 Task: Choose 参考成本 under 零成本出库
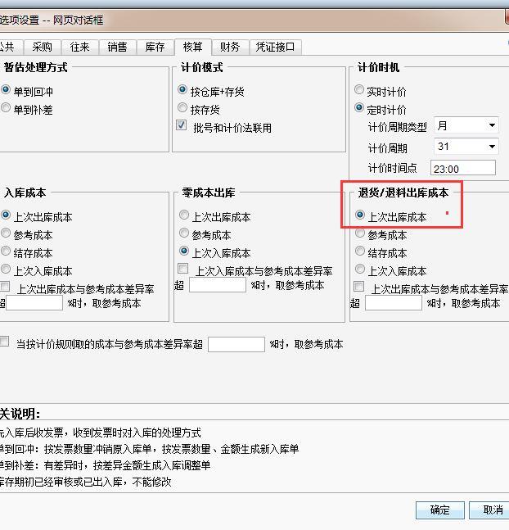(x=184, y=233)
